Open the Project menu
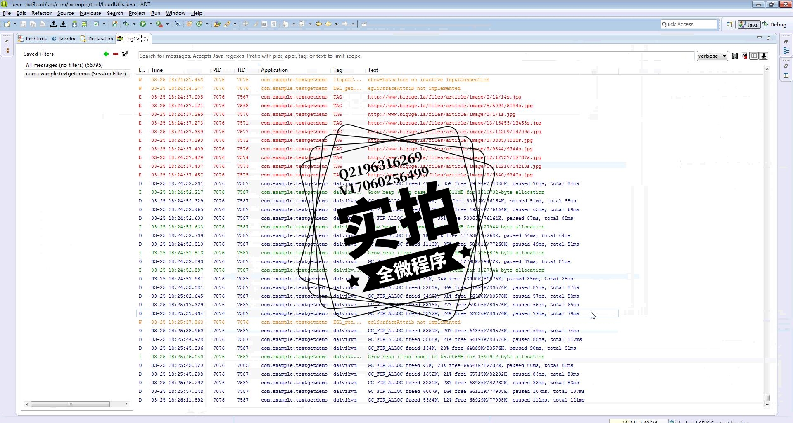793x423 pixels. (137, 13)
